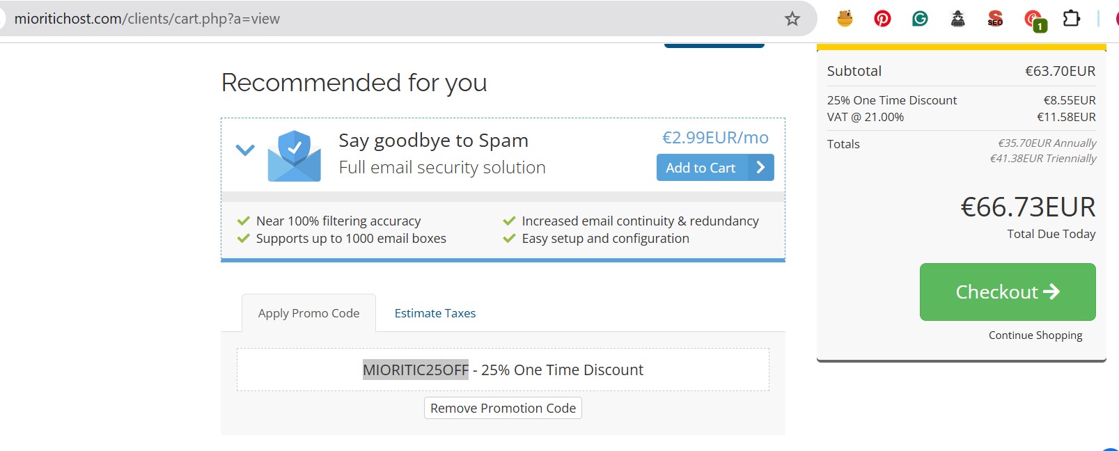
Task: Bookmark the page with the star icon
Action: click(792, 19)
